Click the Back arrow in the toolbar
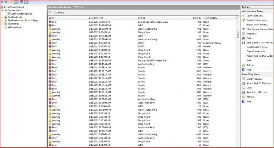The height and width of the screenshot is (148, 274). 2,2
